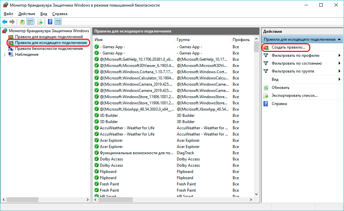Open the Справка menu in menu bar
Image resolution: width=344 pixels, height=211 pixels.
click(60, 13)
